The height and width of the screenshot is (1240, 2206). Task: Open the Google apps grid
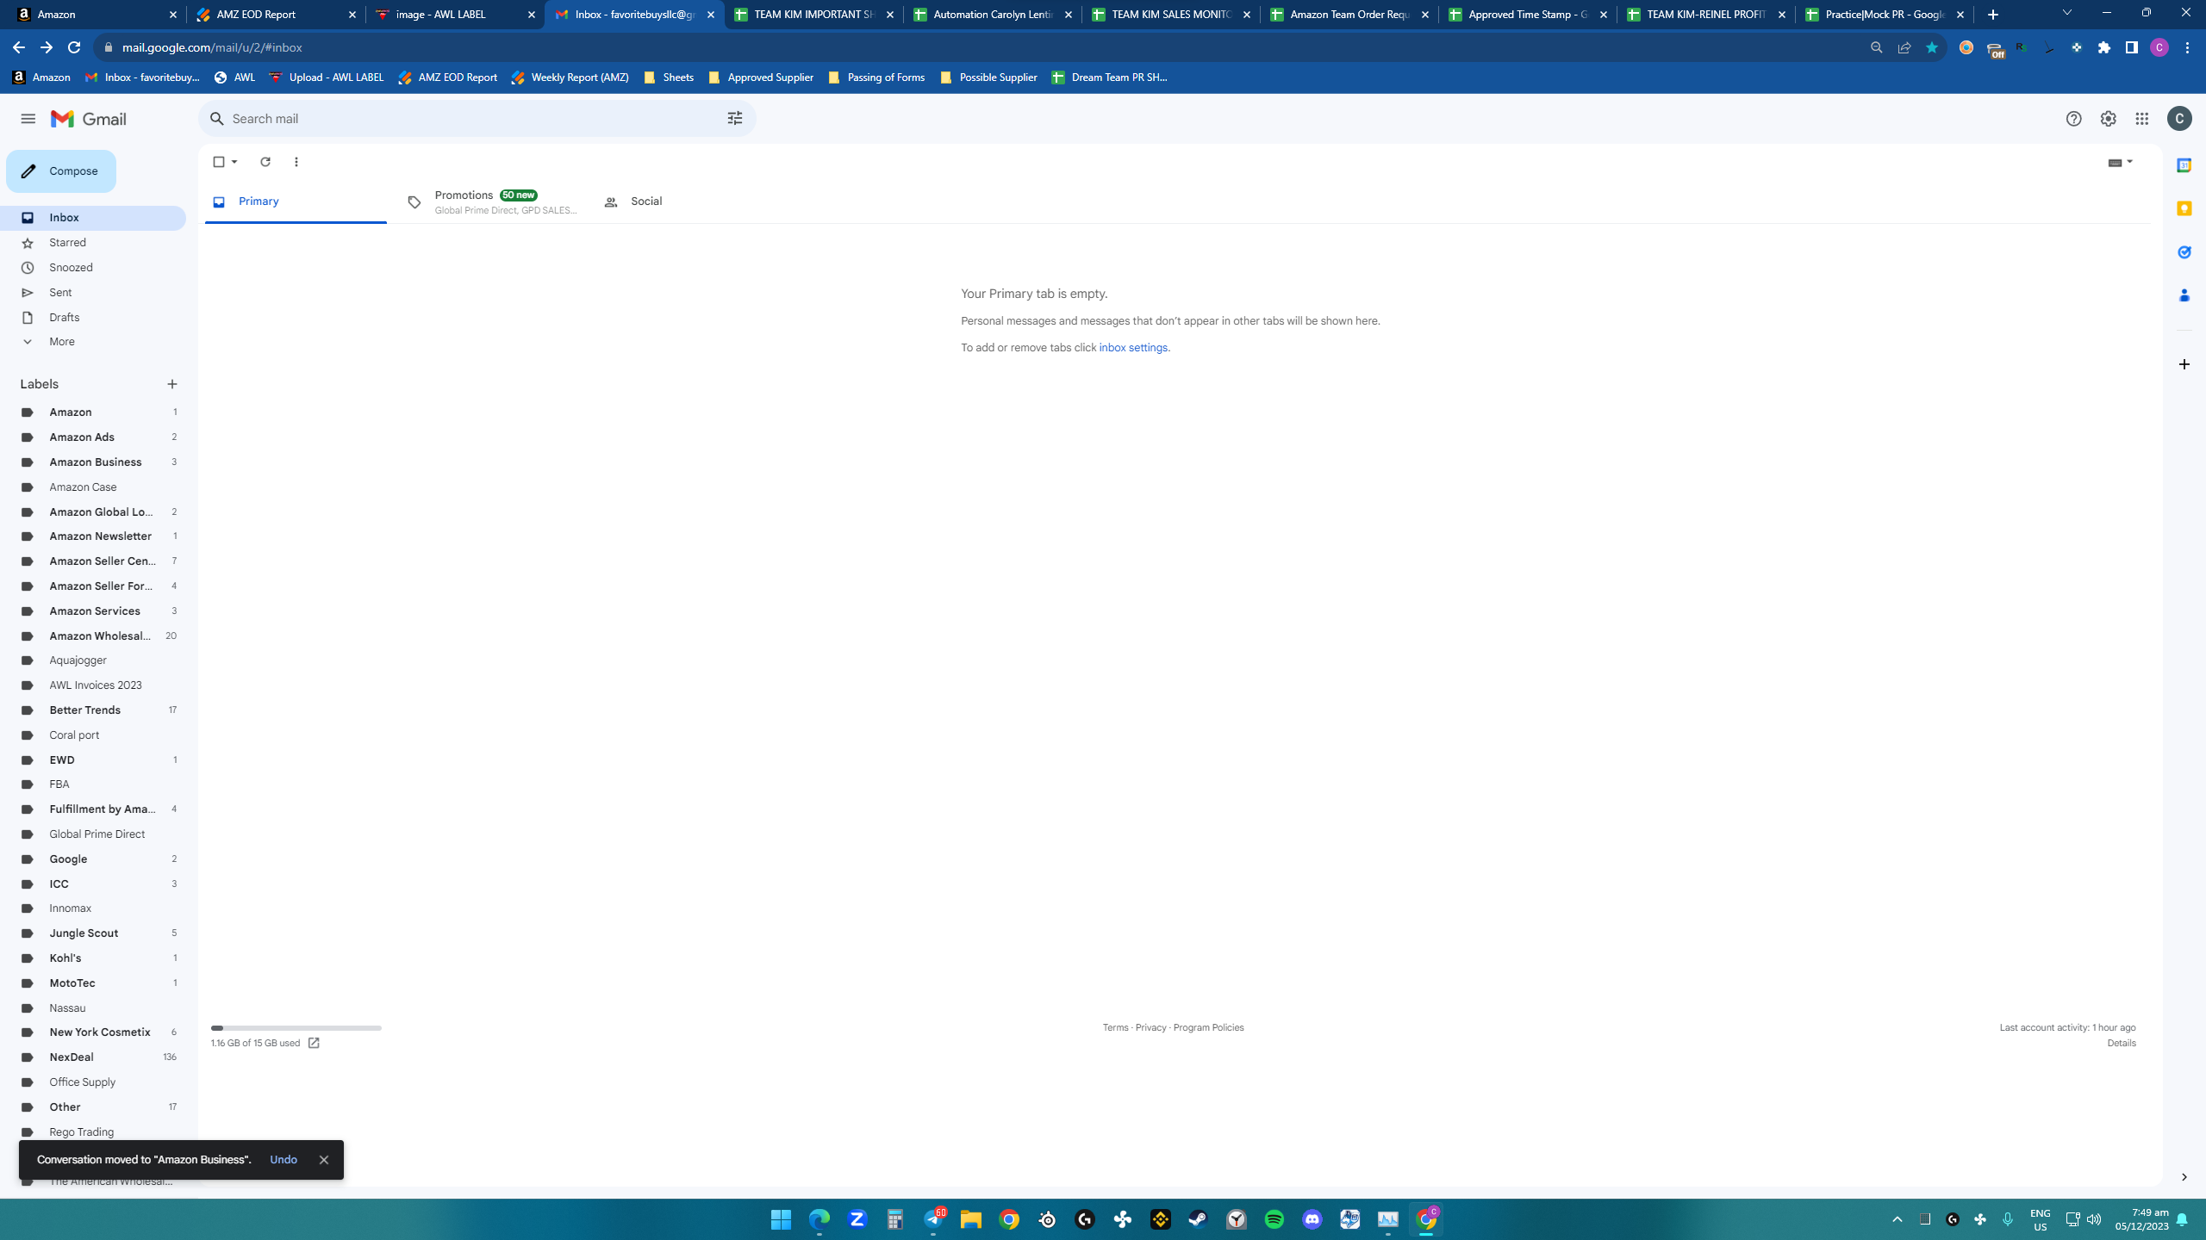coord(2142,119)
